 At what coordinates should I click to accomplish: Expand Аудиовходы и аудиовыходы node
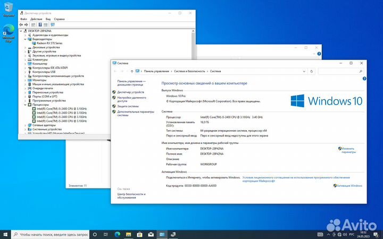point(25,35)
